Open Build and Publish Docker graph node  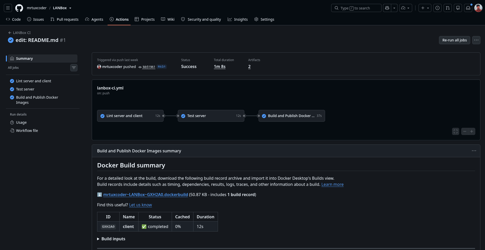[x=292, y=116]
